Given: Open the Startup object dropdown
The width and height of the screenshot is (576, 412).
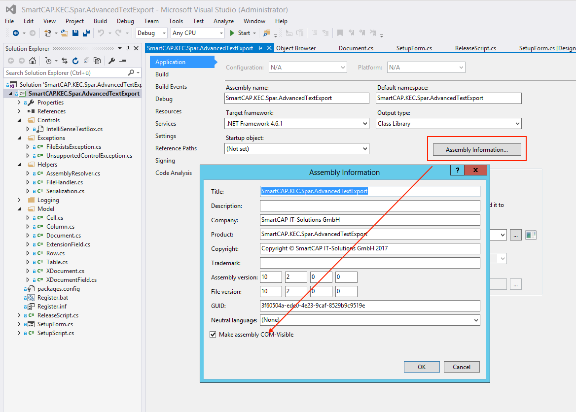Looking at the screenshot, I should point(365,149).
